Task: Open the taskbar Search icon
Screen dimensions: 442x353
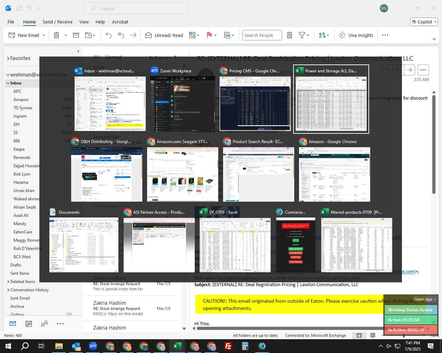Action: pos(25,346)
